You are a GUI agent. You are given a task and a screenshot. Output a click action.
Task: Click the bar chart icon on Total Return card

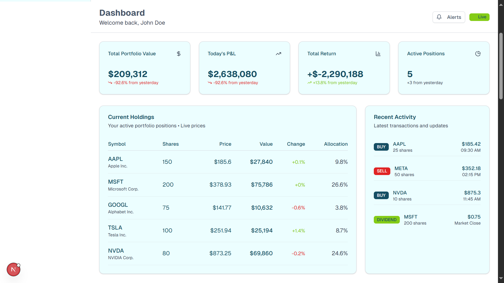tap(378, 54)
